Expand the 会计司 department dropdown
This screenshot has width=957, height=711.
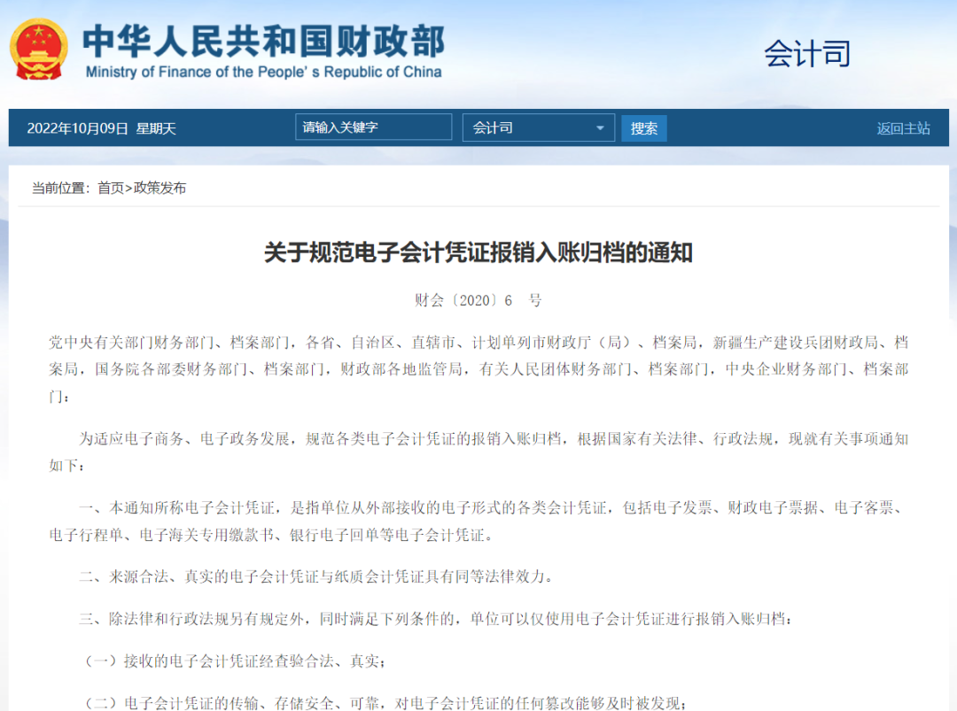click(x=538, y=128)
